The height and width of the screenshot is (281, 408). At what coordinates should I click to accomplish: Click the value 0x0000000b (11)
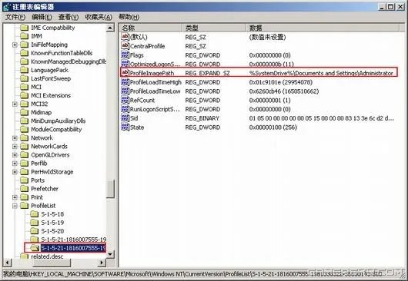272,64
